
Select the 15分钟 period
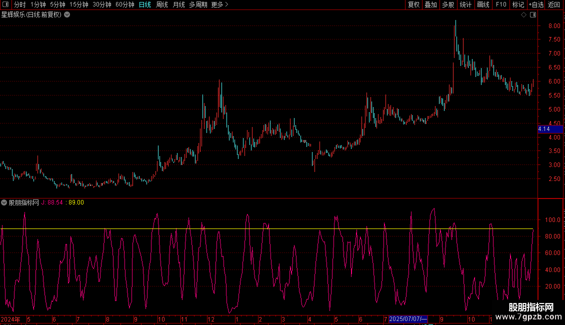tap(78, 4)
